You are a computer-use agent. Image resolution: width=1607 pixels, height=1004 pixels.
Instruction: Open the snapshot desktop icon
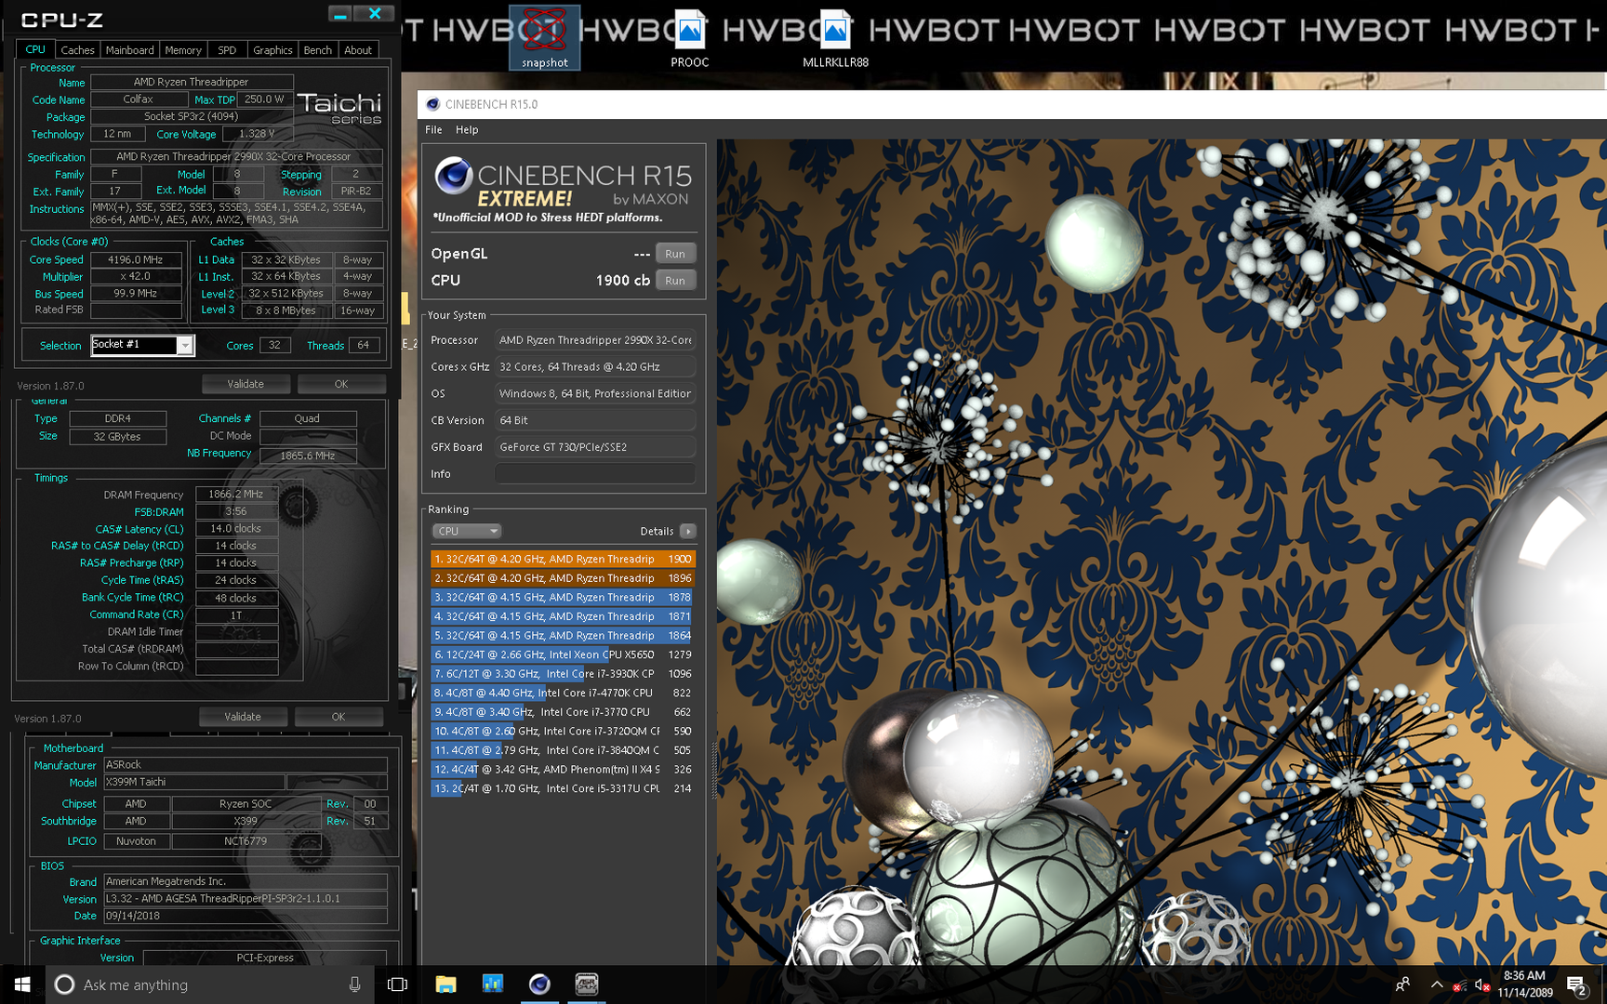pyautogui.click(x=545, y=37)
